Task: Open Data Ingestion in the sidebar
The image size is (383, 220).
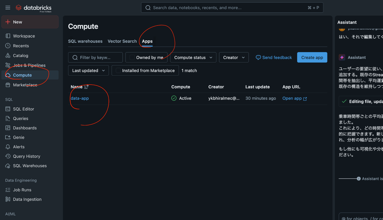Action: (x=30, y=199)
